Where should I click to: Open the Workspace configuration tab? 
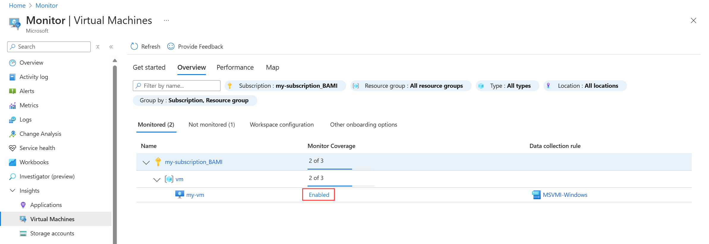(282, 125)
